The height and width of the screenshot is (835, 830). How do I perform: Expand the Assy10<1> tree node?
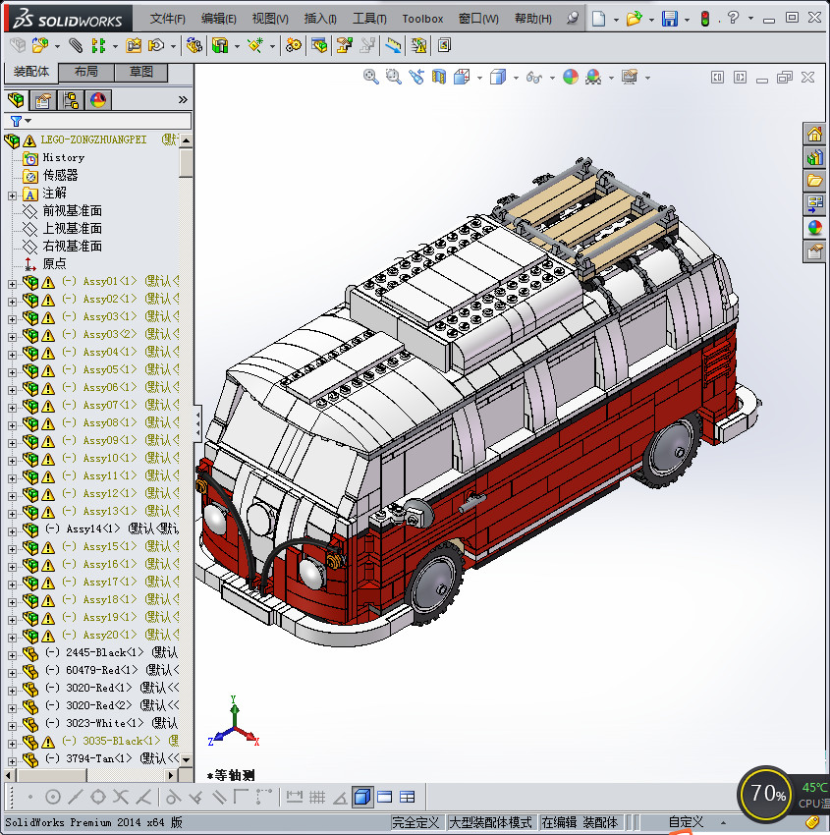tap(12, 461)
